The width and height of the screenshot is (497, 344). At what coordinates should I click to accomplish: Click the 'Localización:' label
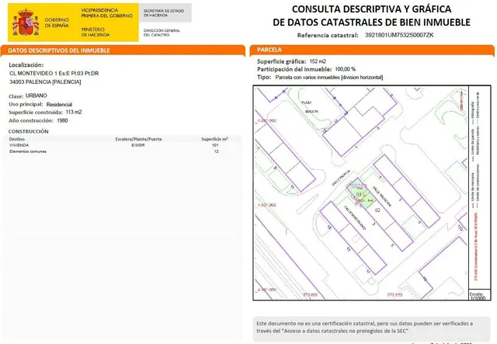point(26,65)
